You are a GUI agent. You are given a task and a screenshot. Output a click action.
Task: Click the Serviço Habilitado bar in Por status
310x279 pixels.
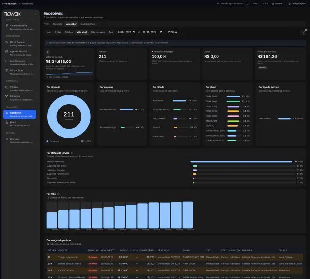tap(241, 162)
